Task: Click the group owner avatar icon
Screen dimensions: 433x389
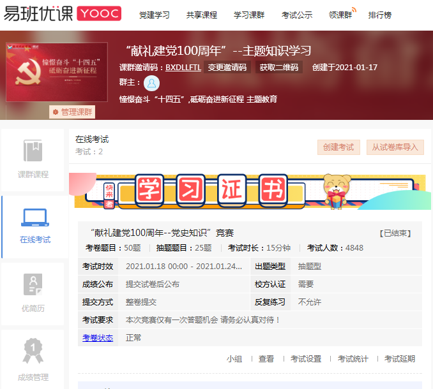Action: pos(151,83)
